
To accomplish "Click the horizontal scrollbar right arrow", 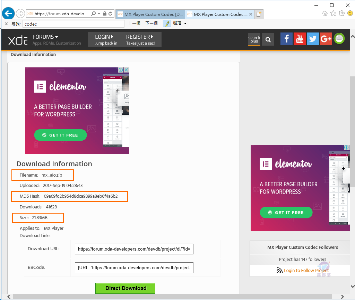I will 342,297.
